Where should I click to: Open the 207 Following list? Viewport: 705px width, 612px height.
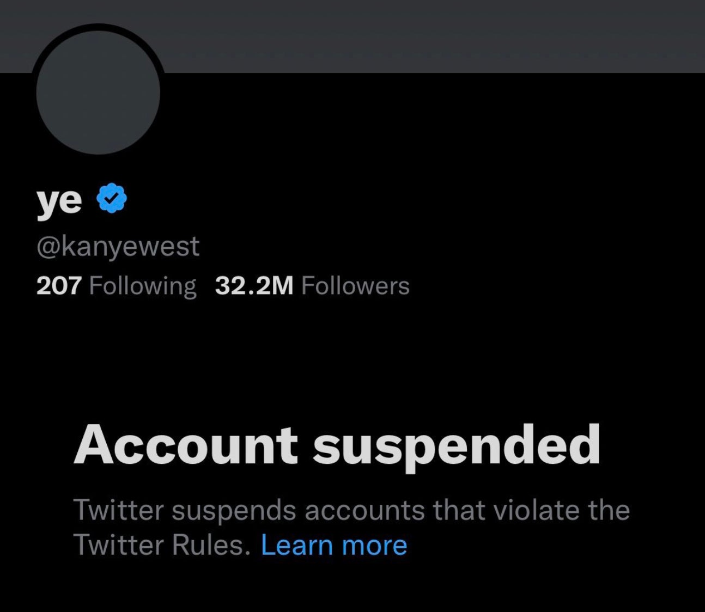click(116, 286)
